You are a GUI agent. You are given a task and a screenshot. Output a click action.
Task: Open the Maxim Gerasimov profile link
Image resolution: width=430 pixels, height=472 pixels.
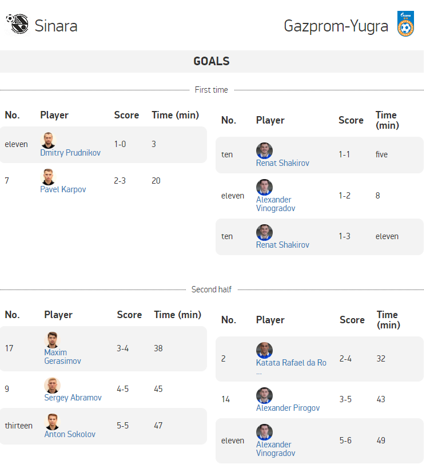62,356
